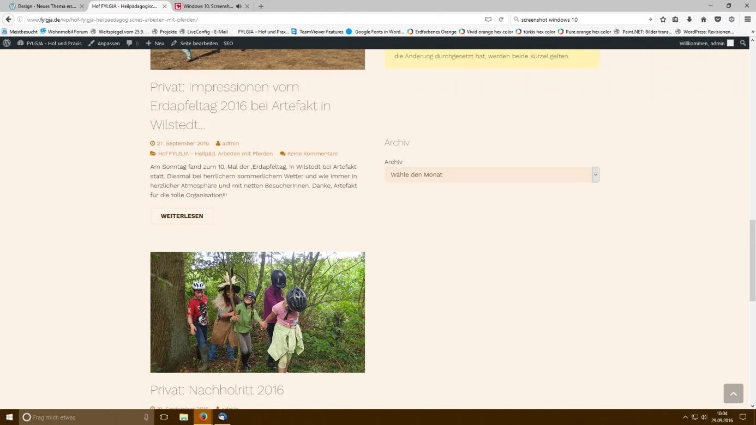Click the 'admin' author link under Erdapfeltag post
Viewport: 756px width, 425px height.
click(230, 143)
